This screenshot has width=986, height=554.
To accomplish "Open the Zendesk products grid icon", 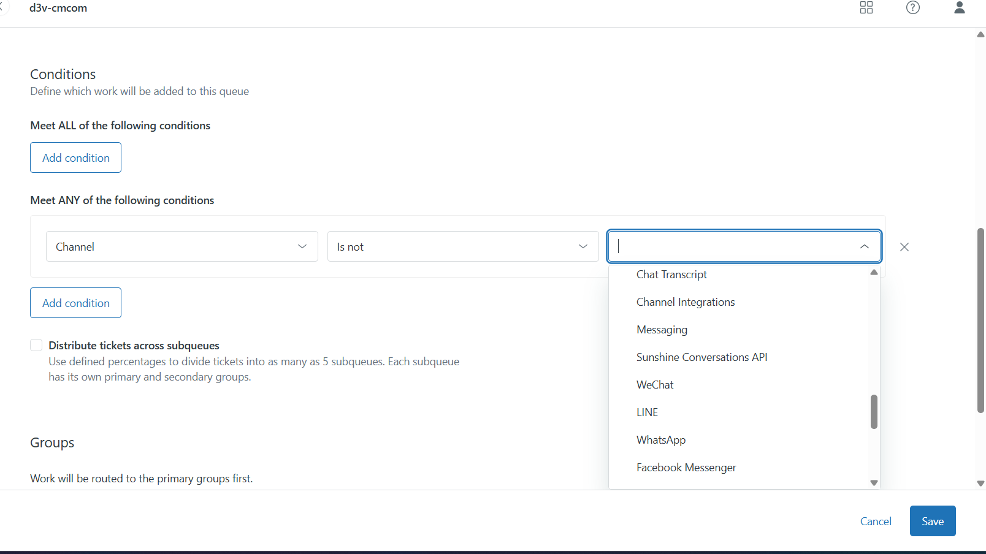I will (866, 7).
